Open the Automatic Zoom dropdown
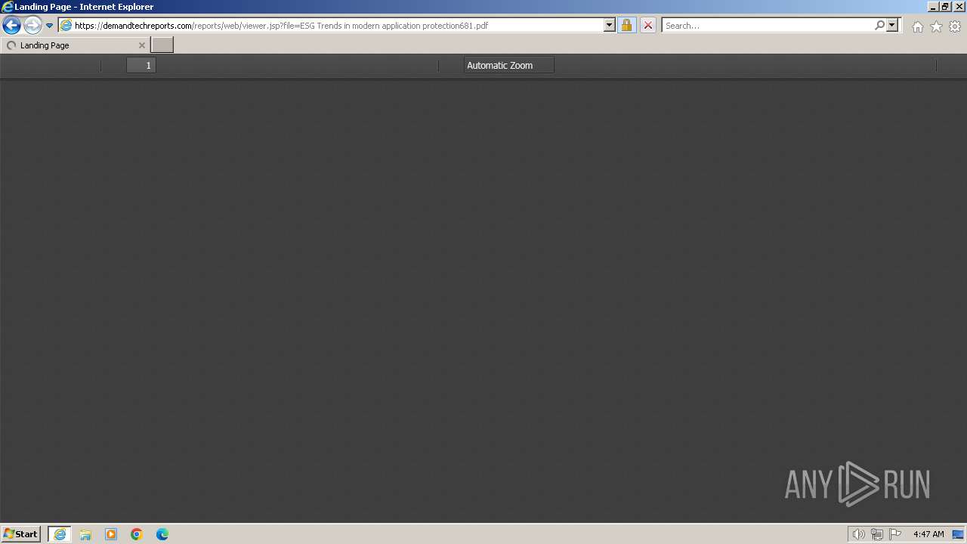The image size is (967, 544). 509,66
